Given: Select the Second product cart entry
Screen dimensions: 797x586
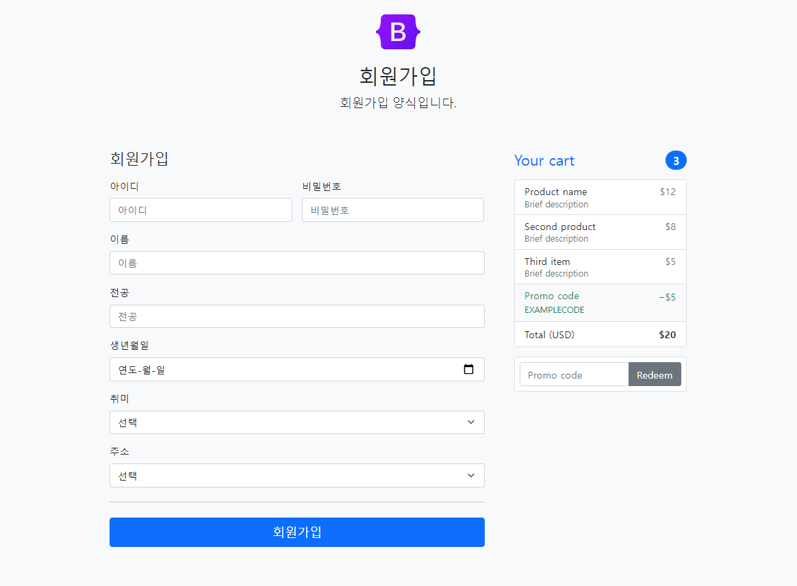Looking at the screenshot, I should coord(600,232).
